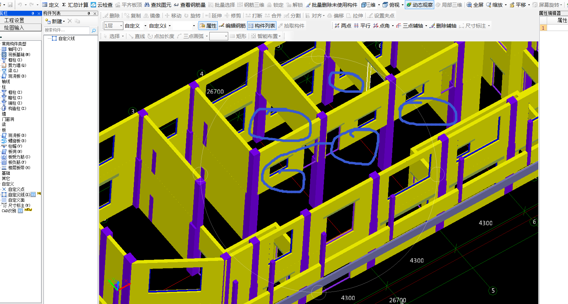Click the 定义 (Define) toolbar icon
This screenshot has height=304, width=568.
coord(51,5)
